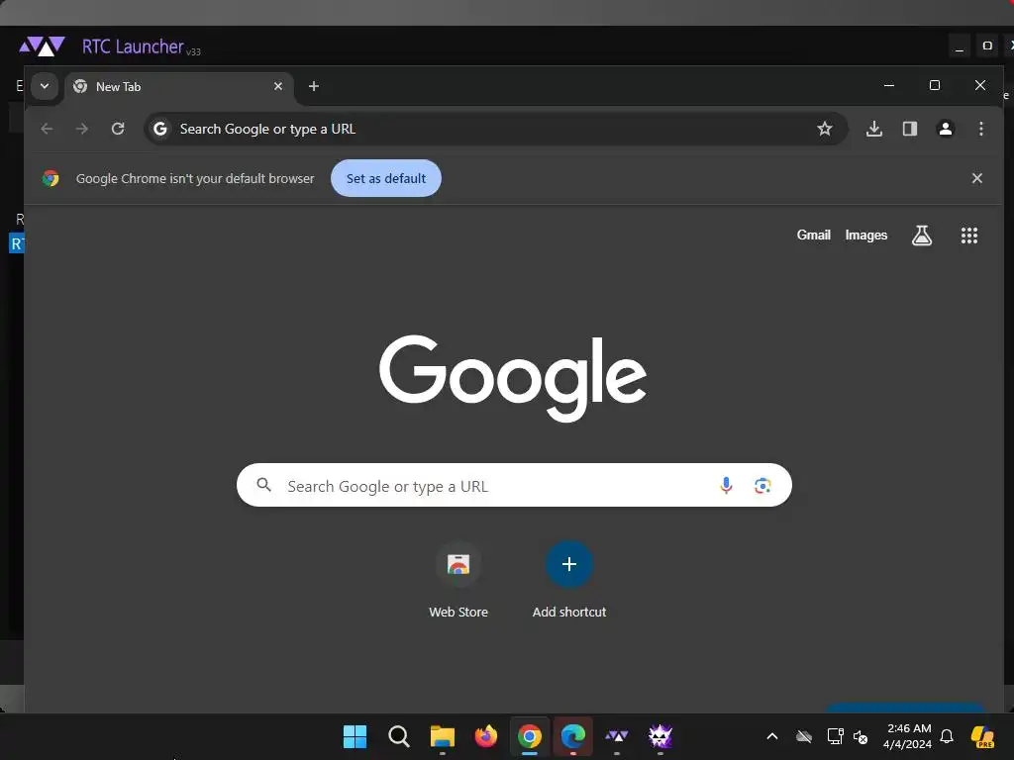Image resolution: width=1014 pixels, height=760 pixels.
Task: Switch to Chrome in taskbar
Action: [530, 736]
